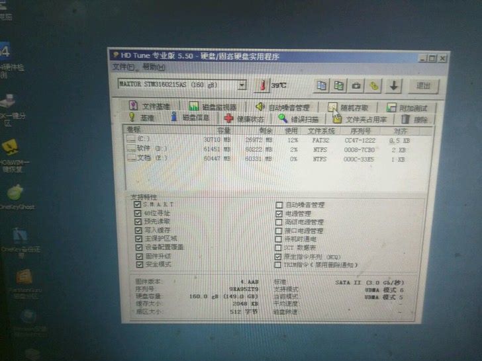Switch to the 健康状态 tab
The height and width of the screenshot is (361, 482).
(x=244, y=118)
